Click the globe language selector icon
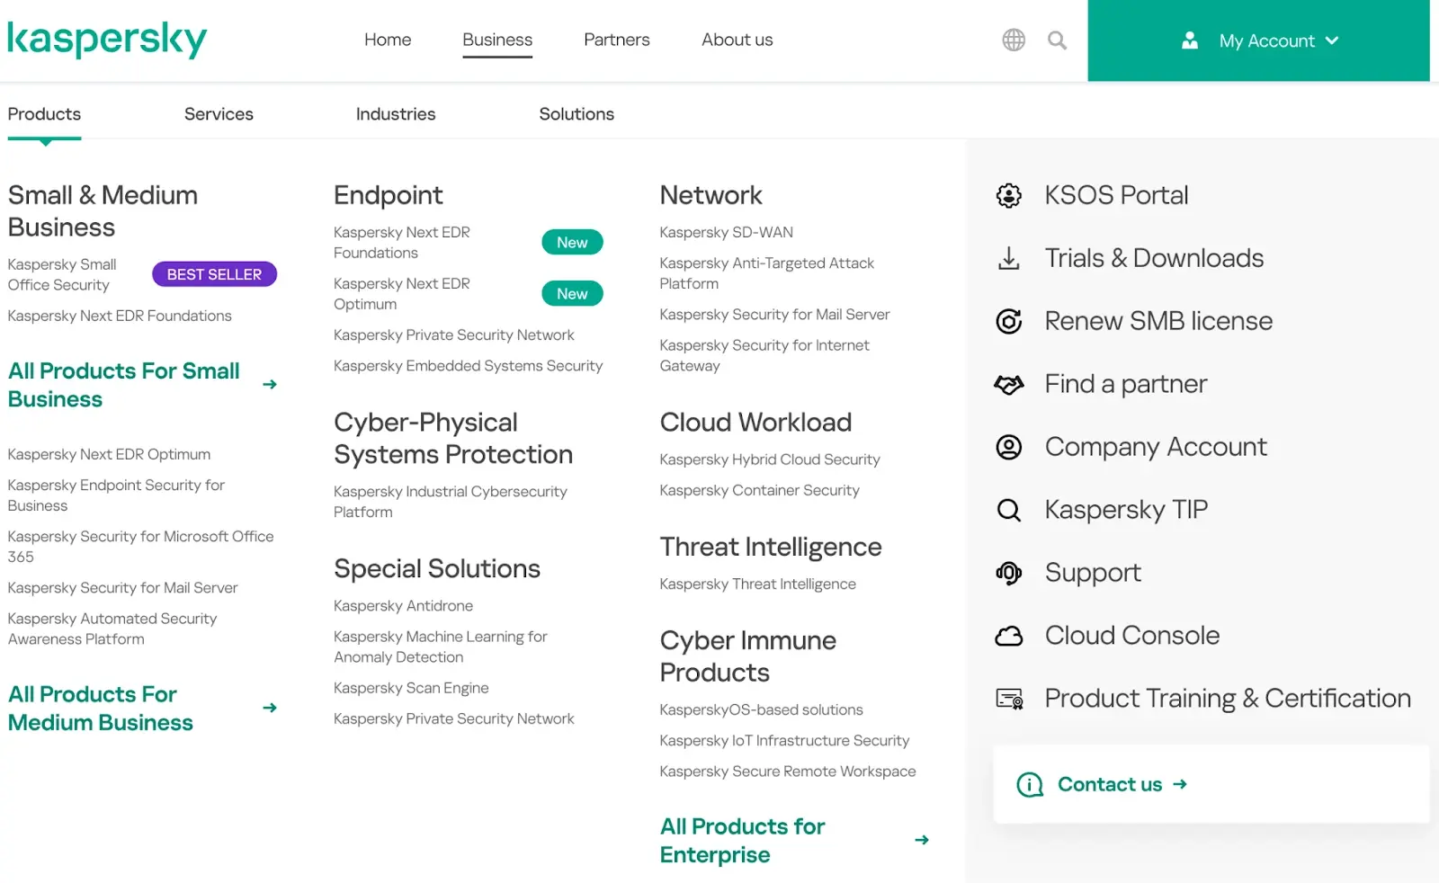This screenshot has width=1439, height=883. click(x=1014, y=40)
